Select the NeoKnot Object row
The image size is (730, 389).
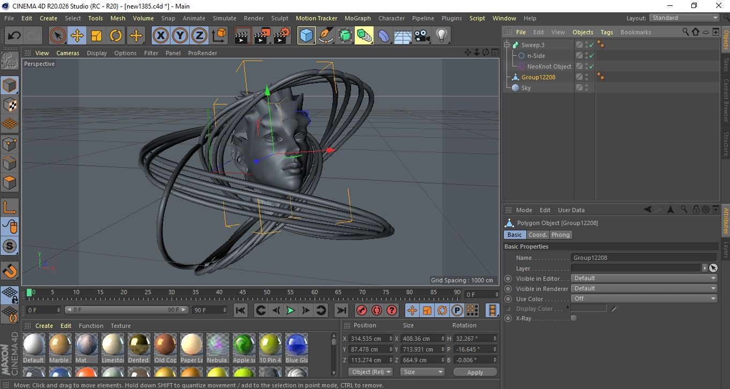(x=549, y=66)
